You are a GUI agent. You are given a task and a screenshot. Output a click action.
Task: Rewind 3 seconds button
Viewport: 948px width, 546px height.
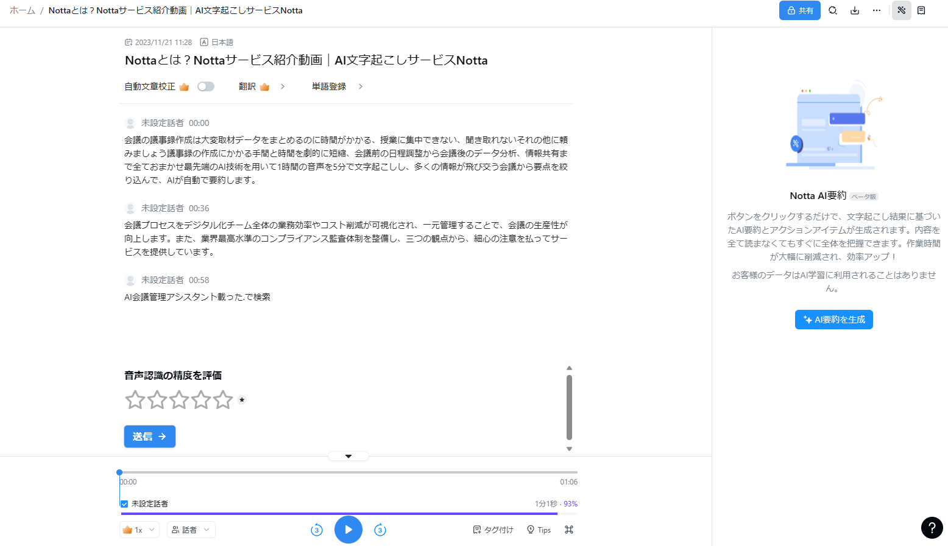coord(317,530)
